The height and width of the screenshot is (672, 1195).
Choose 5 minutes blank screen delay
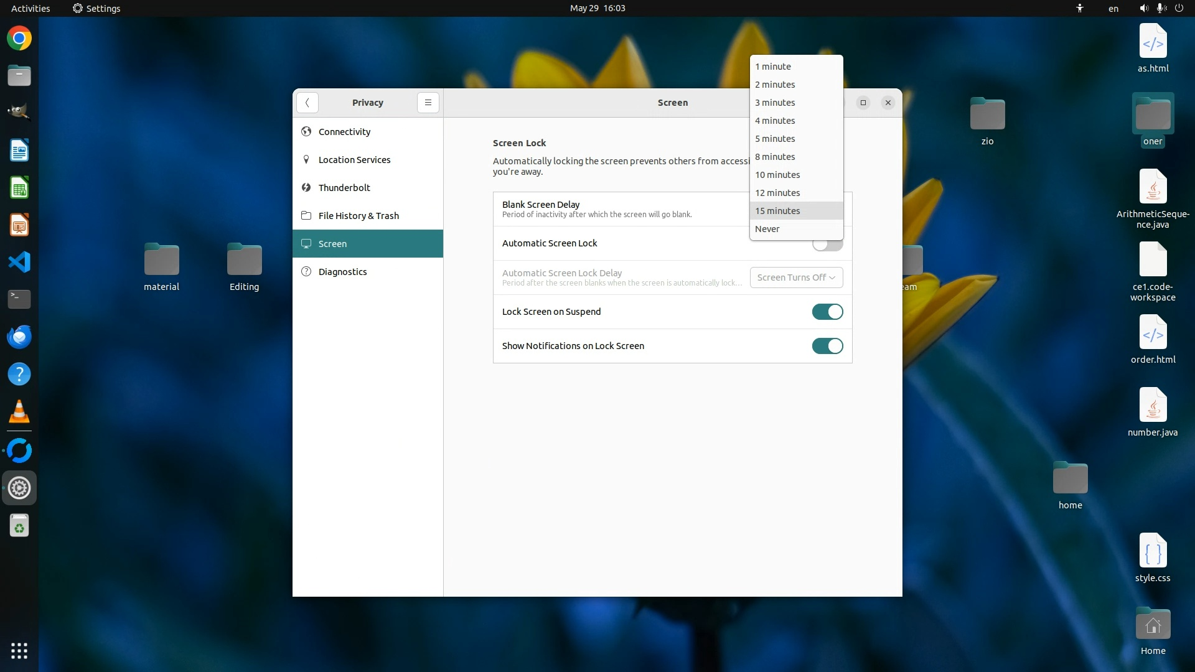tap(775, 139)
